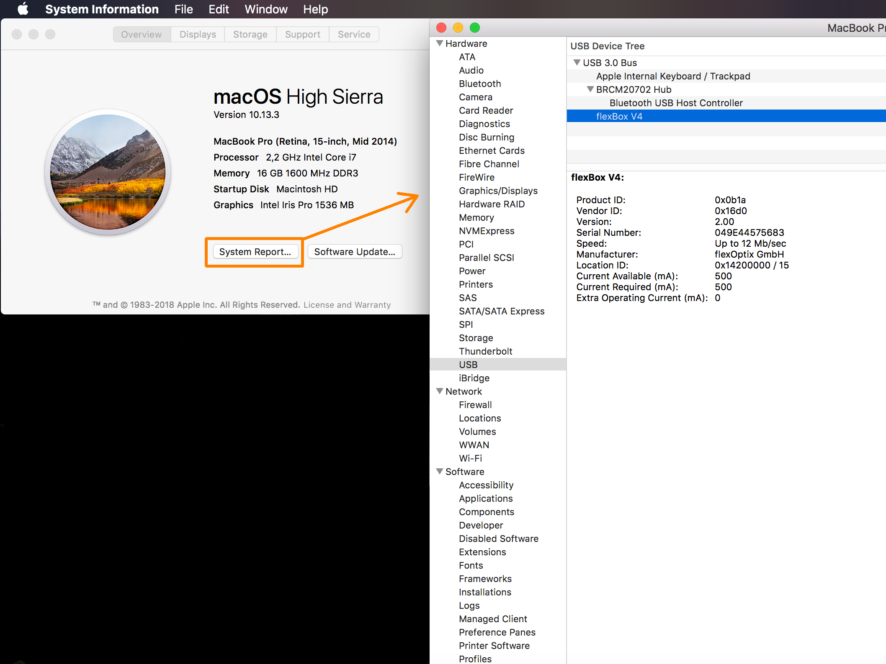Switch to the Storage tab
This screenshot has width=886, height=664.
pyautogui.click(x=250, y=34)
